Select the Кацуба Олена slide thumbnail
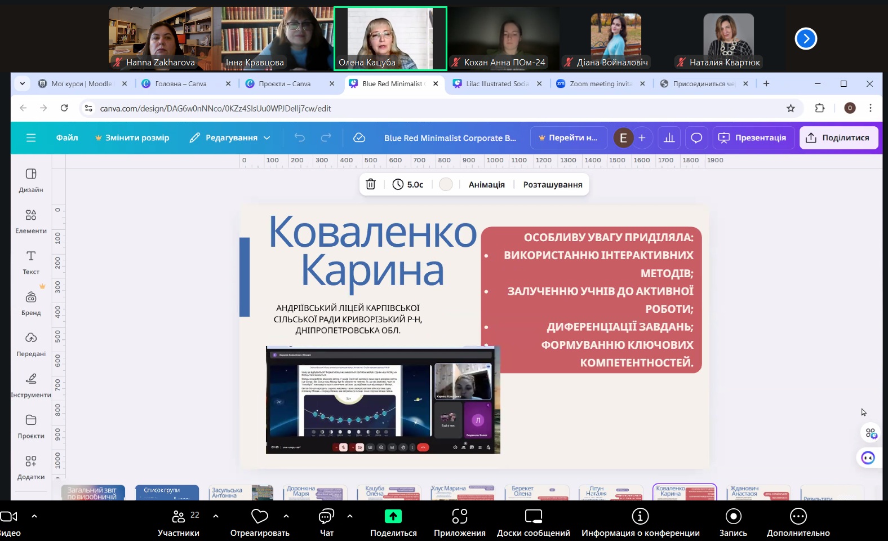Screen dimensions: 888x541 pos(389,493)
